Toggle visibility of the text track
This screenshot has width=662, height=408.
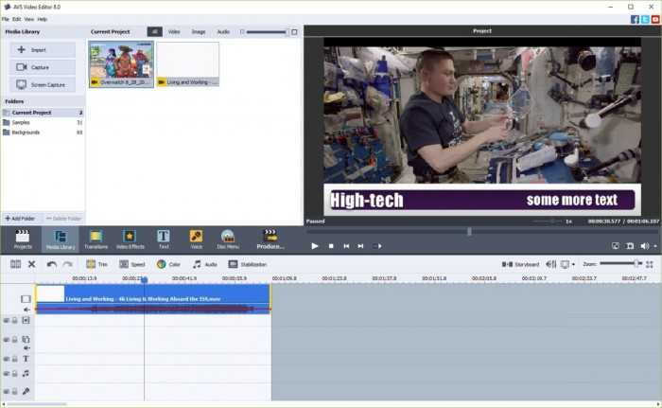pyautogui.click(x=6, y=359)
